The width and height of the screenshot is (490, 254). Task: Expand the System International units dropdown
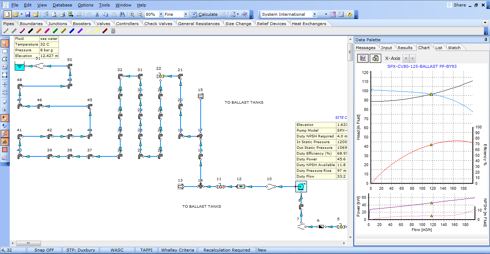tap(314, 14)
